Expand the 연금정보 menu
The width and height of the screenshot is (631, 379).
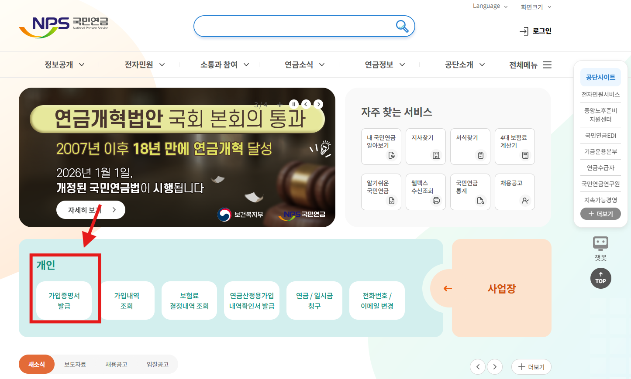click(x=385, y=65)
